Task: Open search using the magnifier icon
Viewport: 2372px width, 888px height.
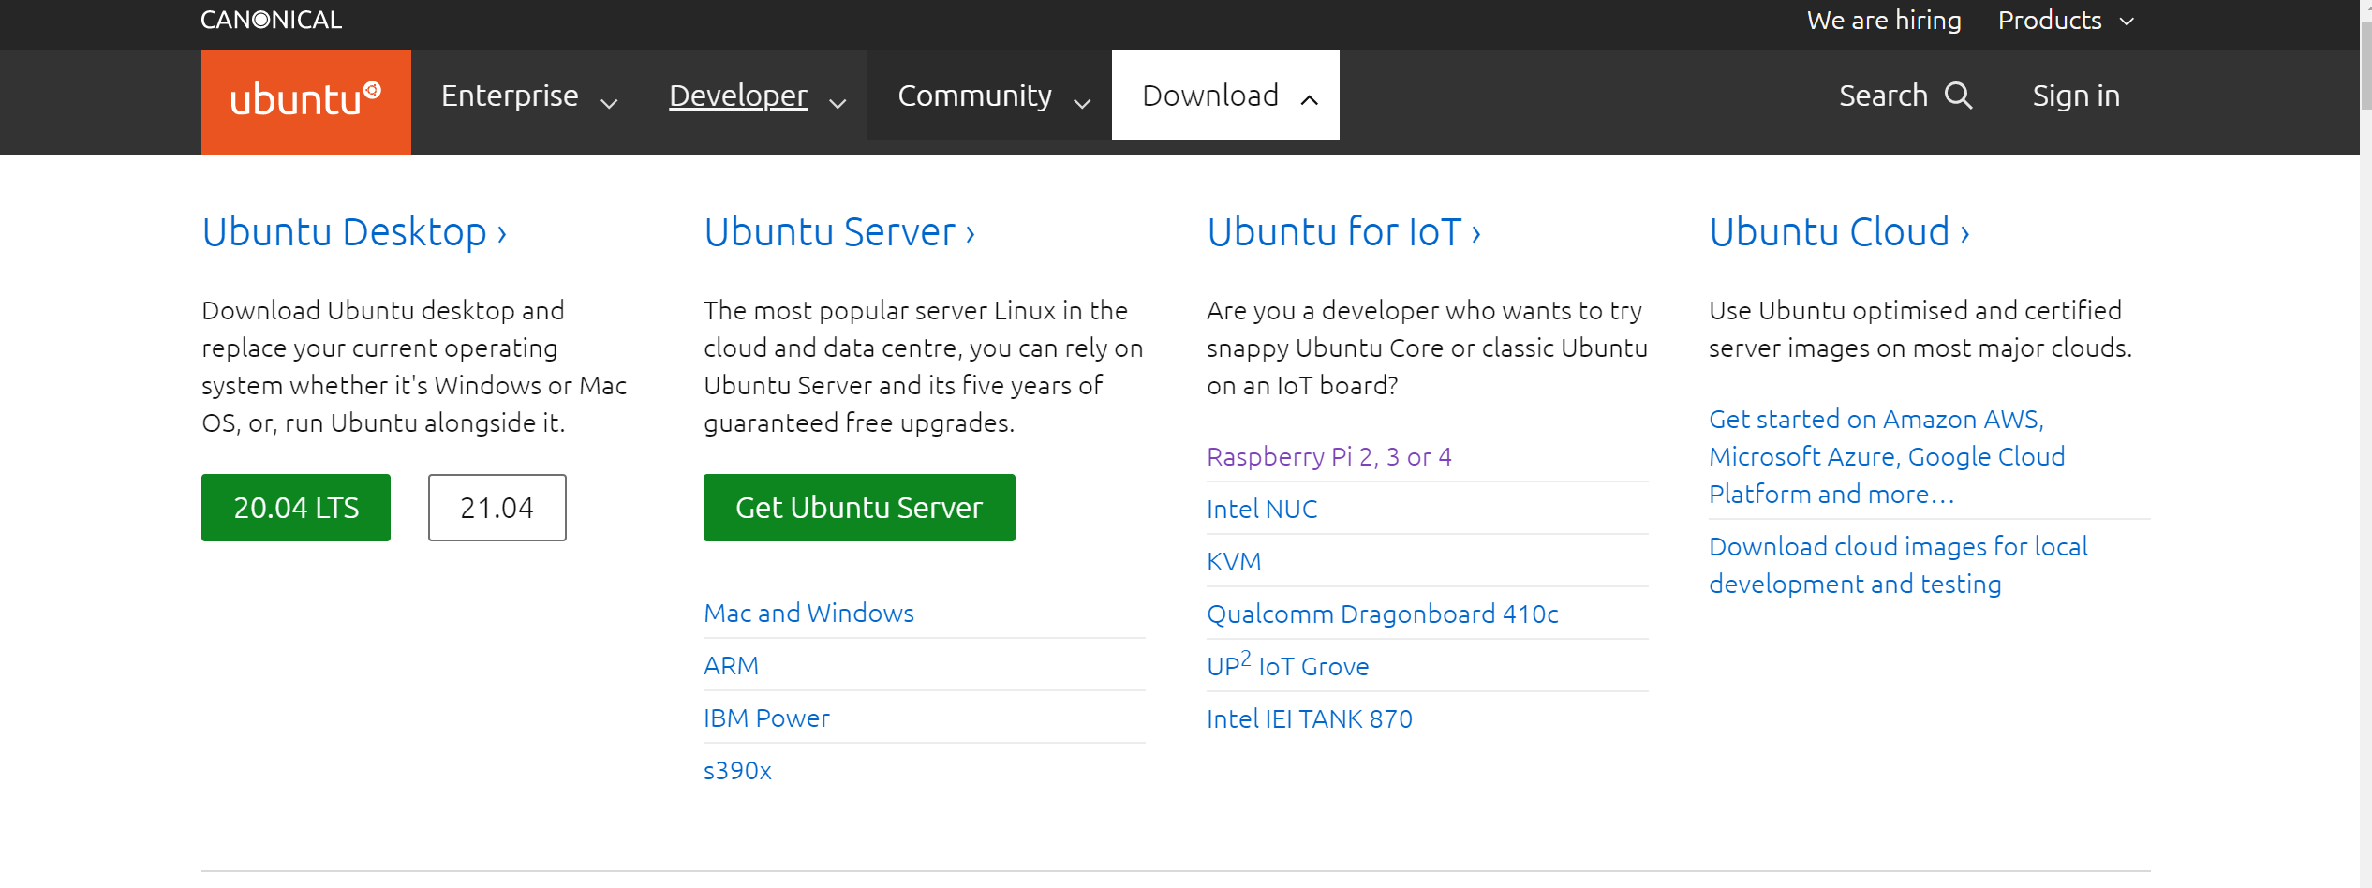Action: [x=1960, y=95]
